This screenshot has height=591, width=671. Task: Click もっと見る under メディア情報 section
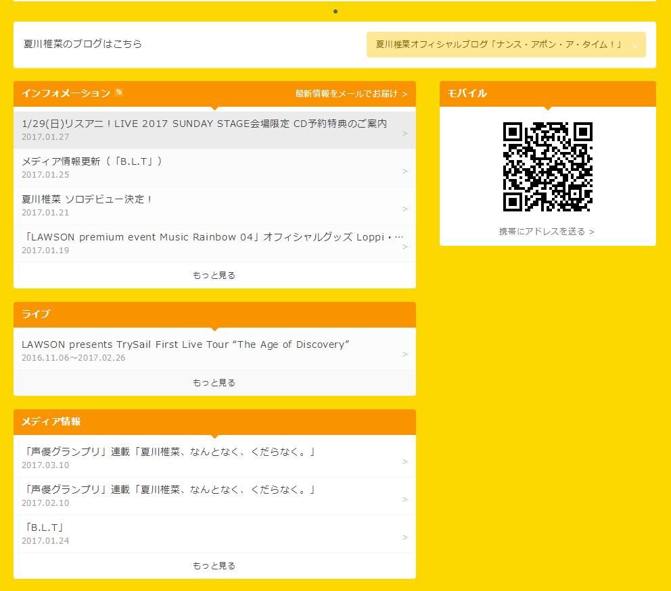click(214, 566)
